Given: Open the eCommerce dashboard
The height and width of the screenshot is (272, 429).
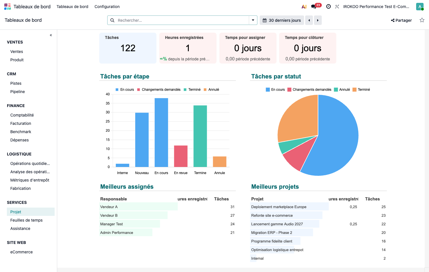Looking at the screenshot, I should (21, 252).
